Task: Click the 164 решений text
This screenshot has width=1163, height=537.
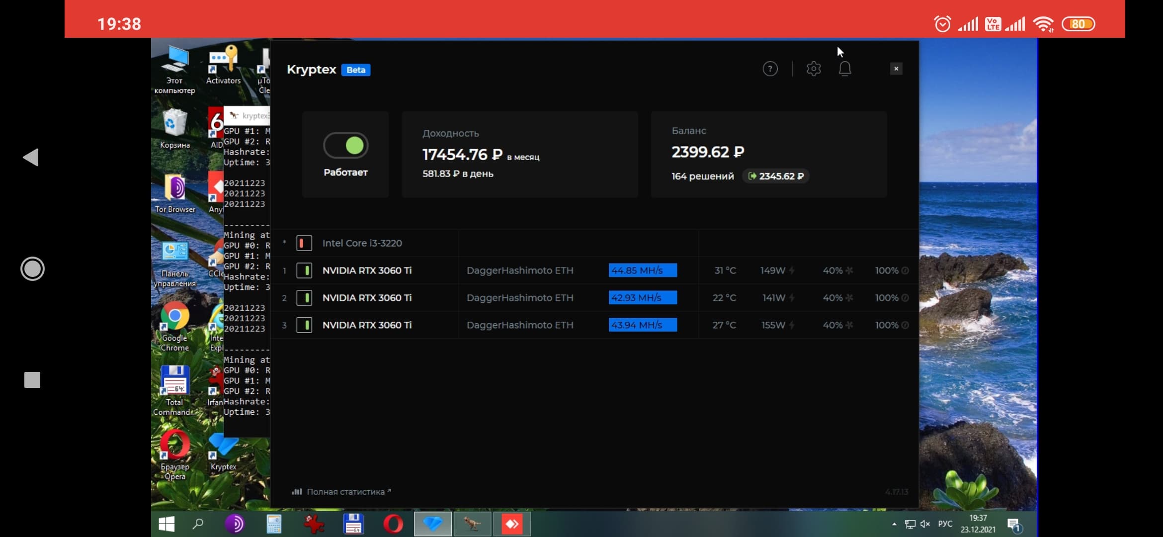Action: pyautogui.click(x=702, y=176)
